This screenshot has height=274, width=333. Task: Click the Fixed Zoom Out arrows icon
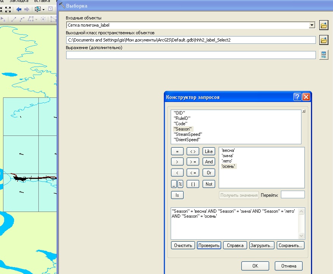tap(8, 10)
